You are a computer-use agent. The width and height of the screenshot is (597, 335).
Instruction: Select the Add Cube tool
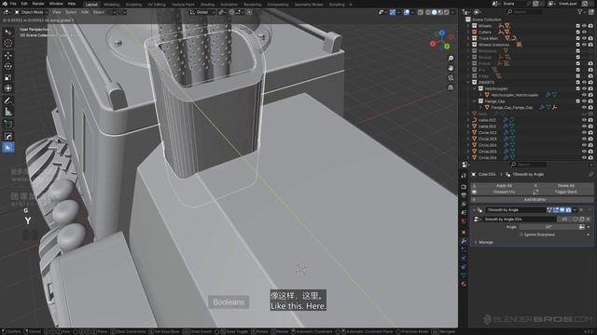[x=8, y=124]
